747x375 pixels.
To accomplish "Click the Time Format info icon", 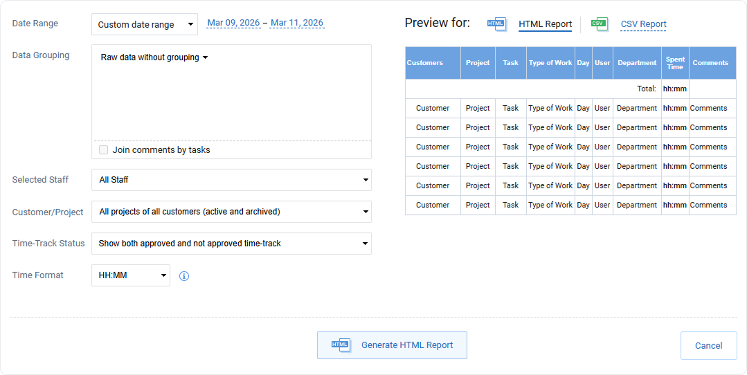I will (184, 276).
